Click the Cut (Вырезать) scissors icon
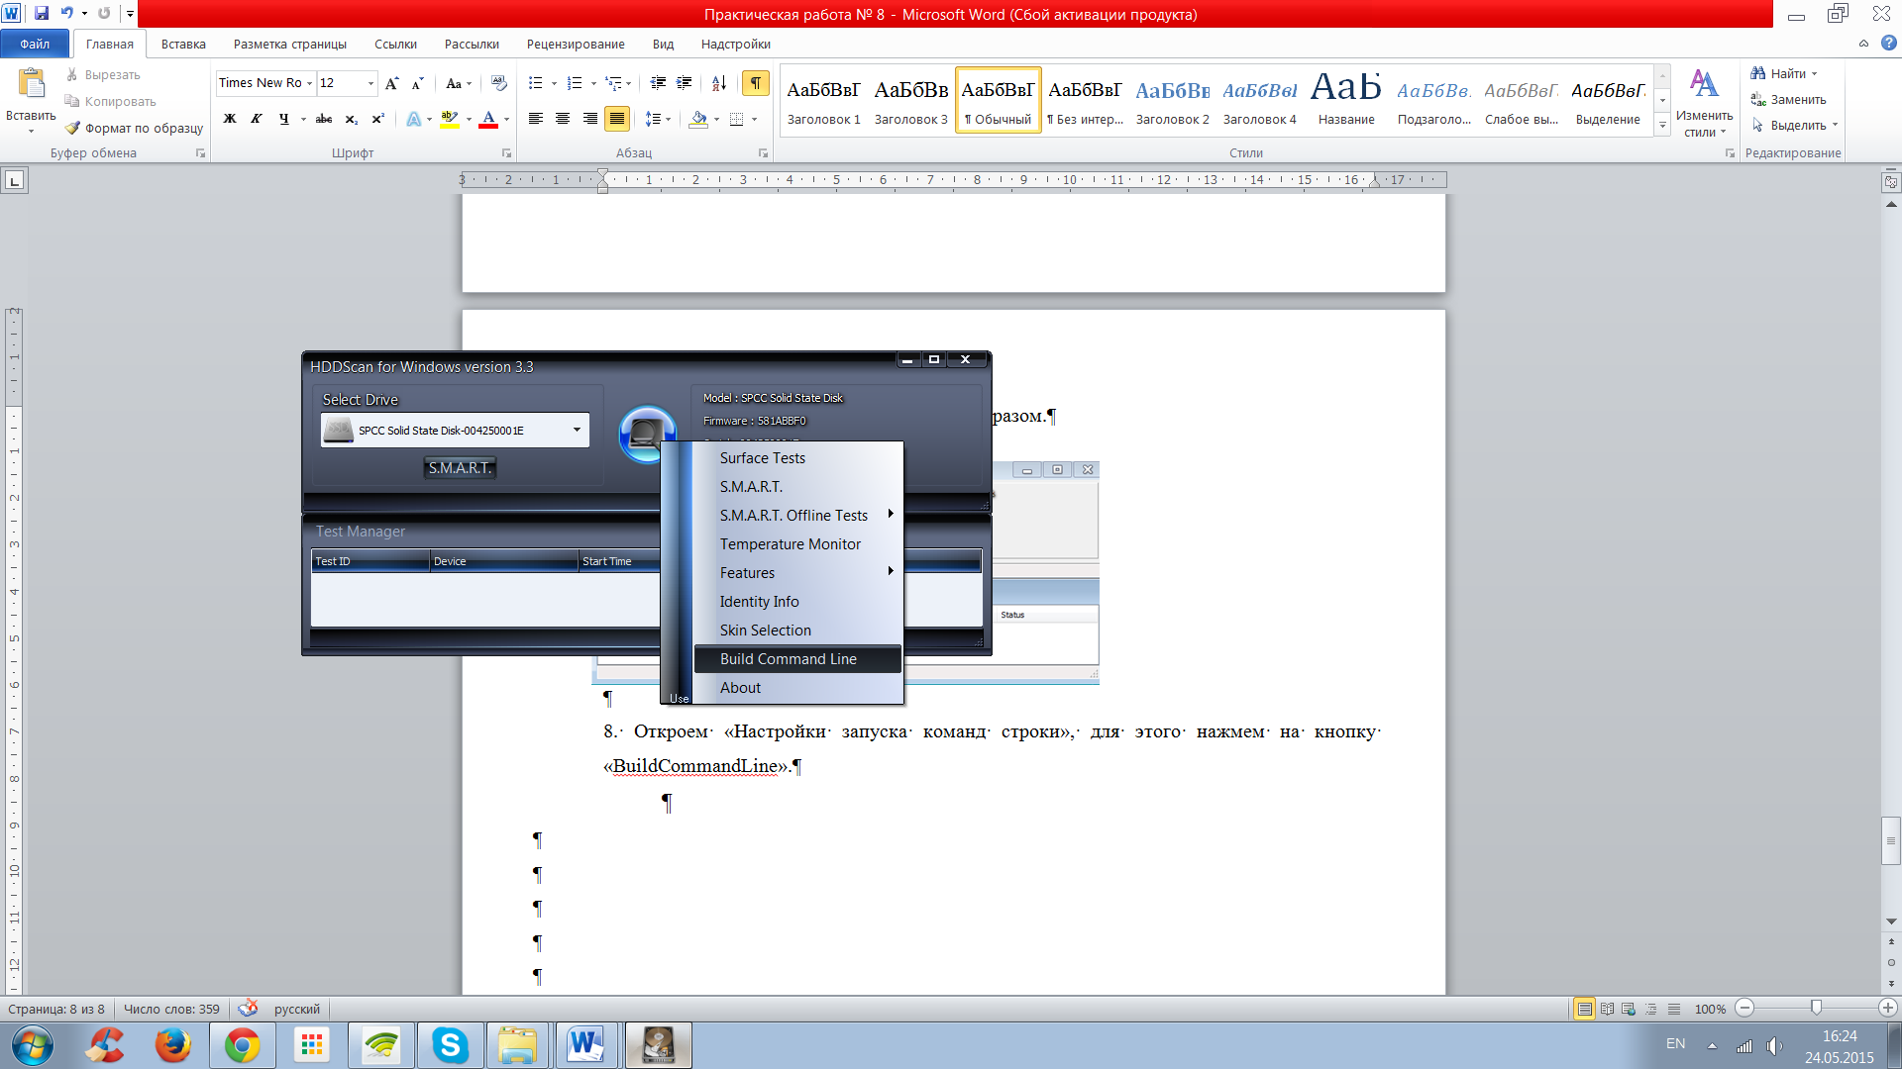The width and height of the screenshot is (1902, 1069). coord(72,74)
